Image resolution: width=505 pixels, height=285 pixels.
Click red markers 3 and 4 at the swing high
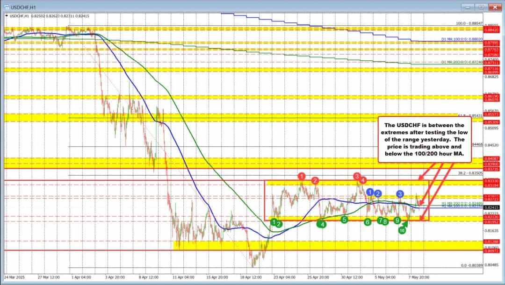click(359, 178)
